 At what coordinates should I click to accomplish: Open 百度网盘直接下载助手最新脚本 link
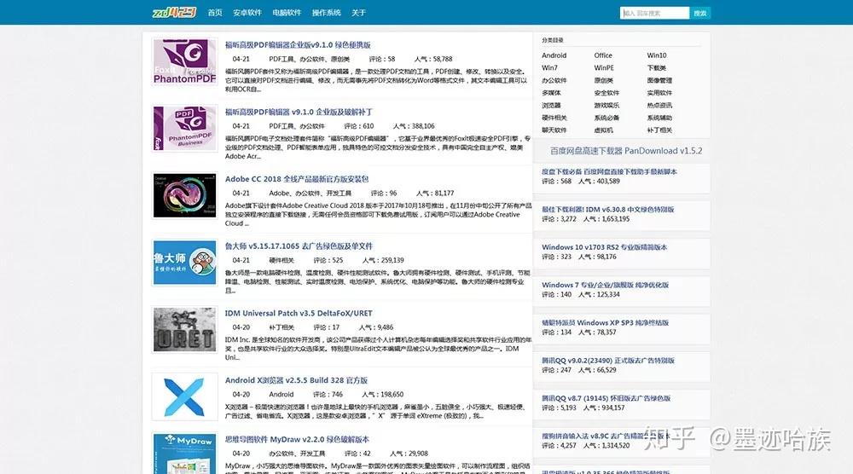coord(609,171)
